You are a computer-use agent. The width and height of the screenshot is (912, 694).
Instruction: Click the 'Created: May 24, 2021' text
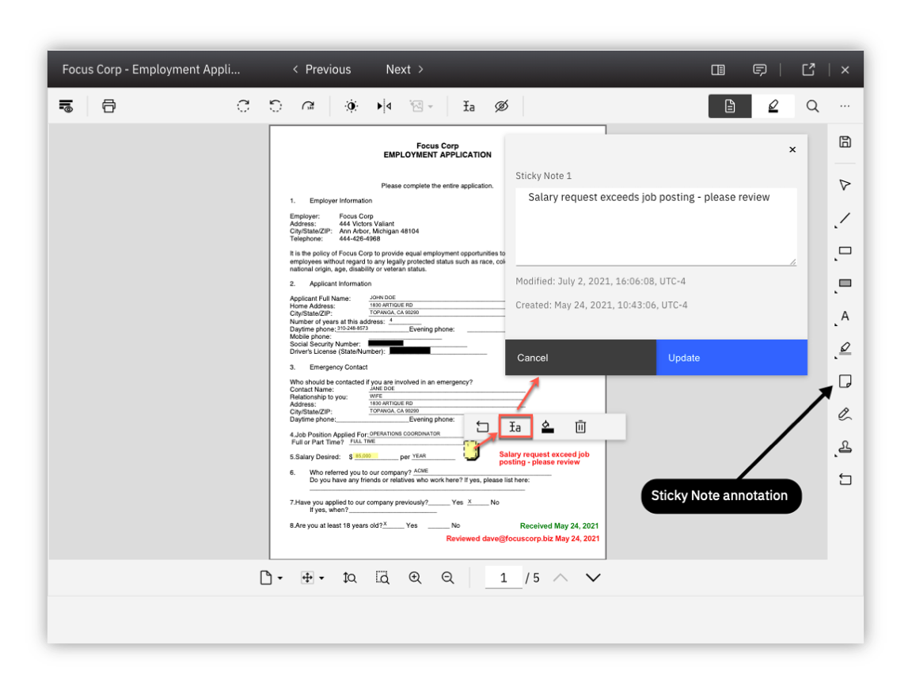click(602, 305)
